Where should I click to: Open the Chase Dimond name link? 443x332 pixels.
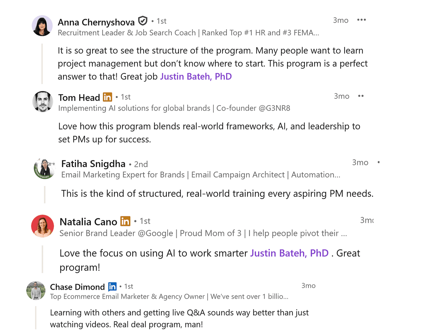pyautogui.click(x=77, y=287)
